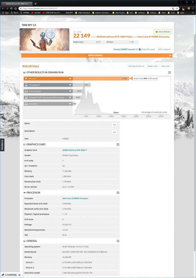Image resolution: width=196 pixels, height=278 pixels.
Task: Bookmark this page with star icon
Action: click(177, 9)
